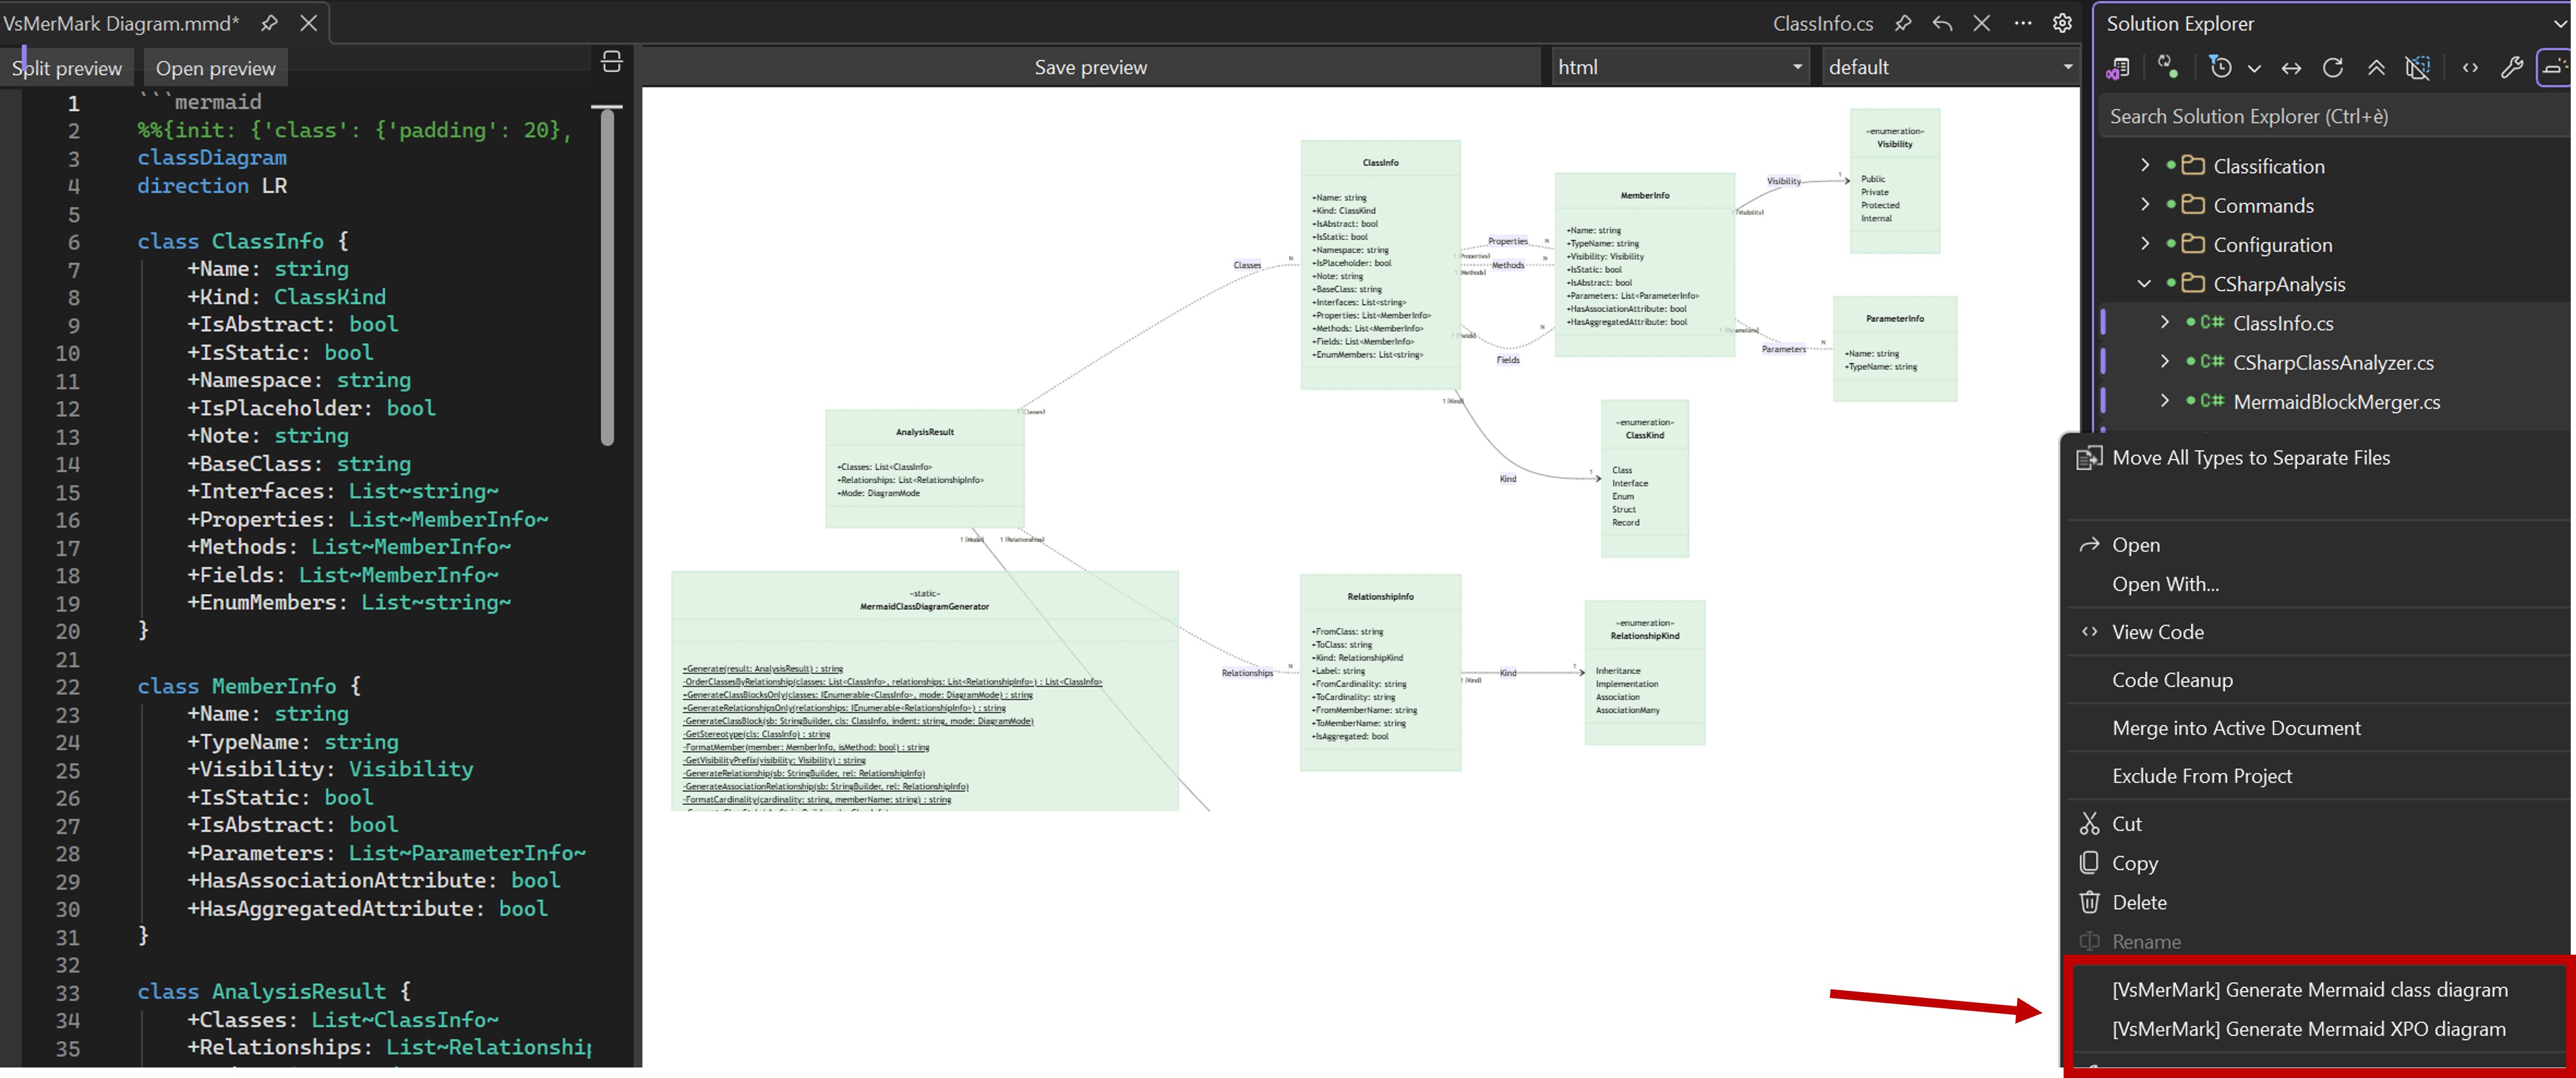
Task: Choose Merge into Active Document
Action: tap(2236, 728)
